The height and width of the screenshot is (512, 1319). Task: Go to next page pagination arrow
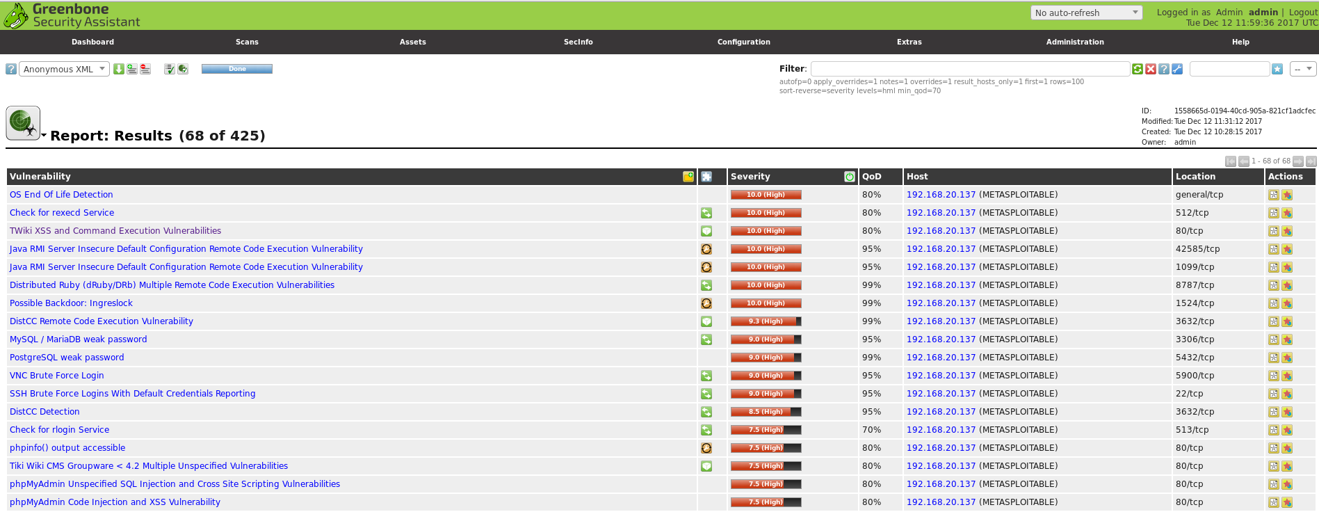click(x=1298, y=161)
